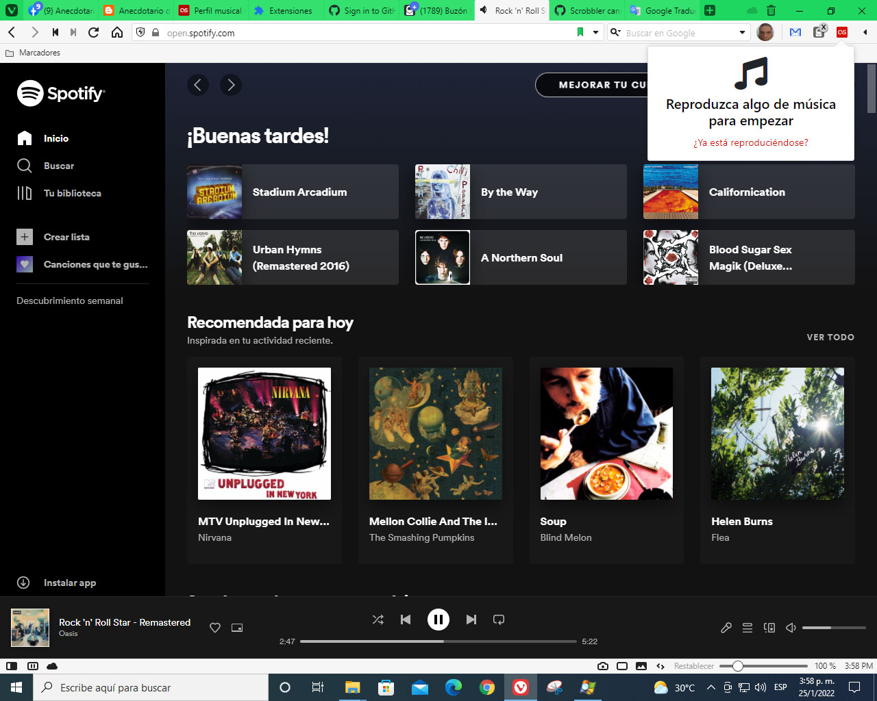Viewport: 877px width, 701px height.
Task: Click the browser home icon
Action: pyautogui.click(x=117, y=32)
